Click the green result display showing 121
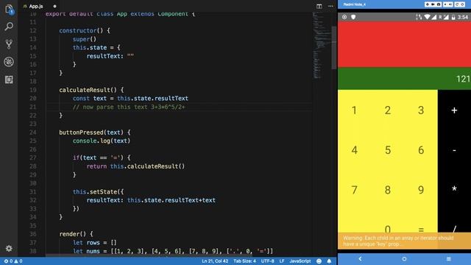This screenshot has width=471, height=265. [404, 79]
